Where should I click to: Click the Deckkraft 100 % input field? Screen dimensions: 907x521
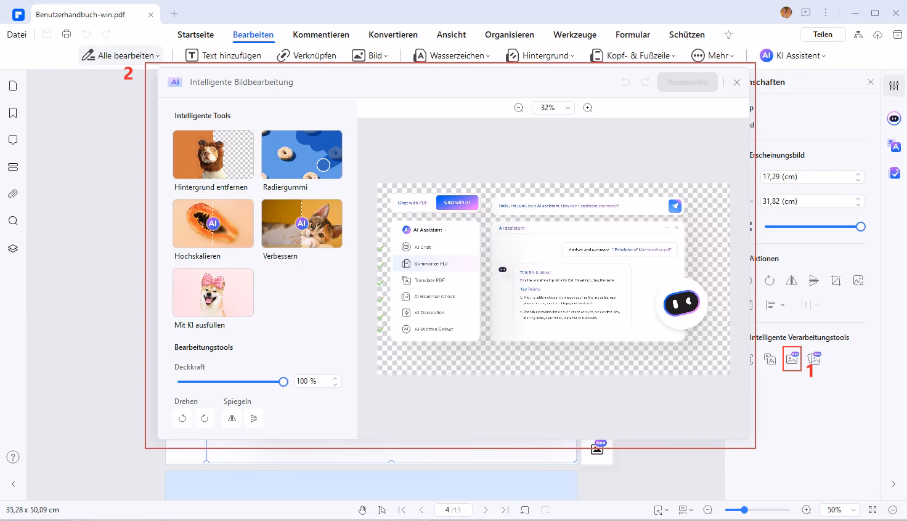click(312, 381)
